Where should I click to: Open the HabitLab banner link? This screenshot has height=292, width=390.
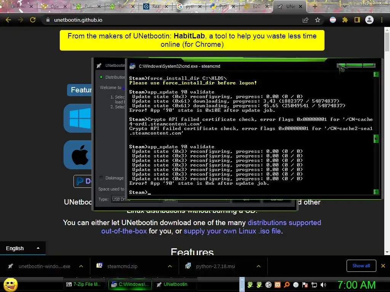tap(189, 36)
